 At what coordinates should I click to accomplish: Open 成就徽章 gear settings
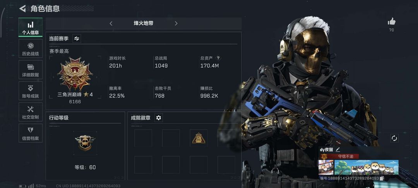point(159,118)
